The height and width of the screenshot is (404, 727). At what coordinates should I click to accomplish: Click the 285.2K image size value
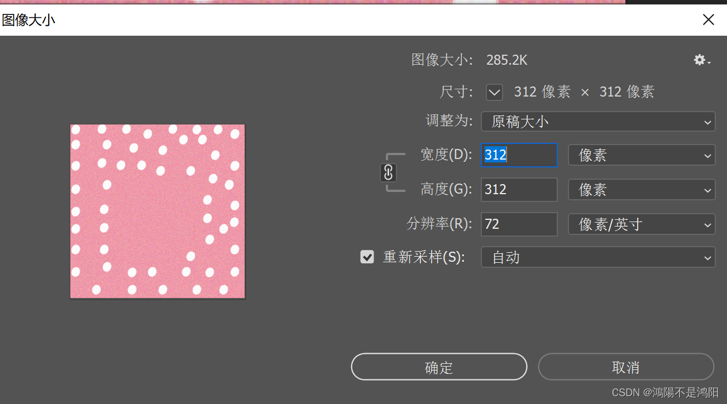506,60
